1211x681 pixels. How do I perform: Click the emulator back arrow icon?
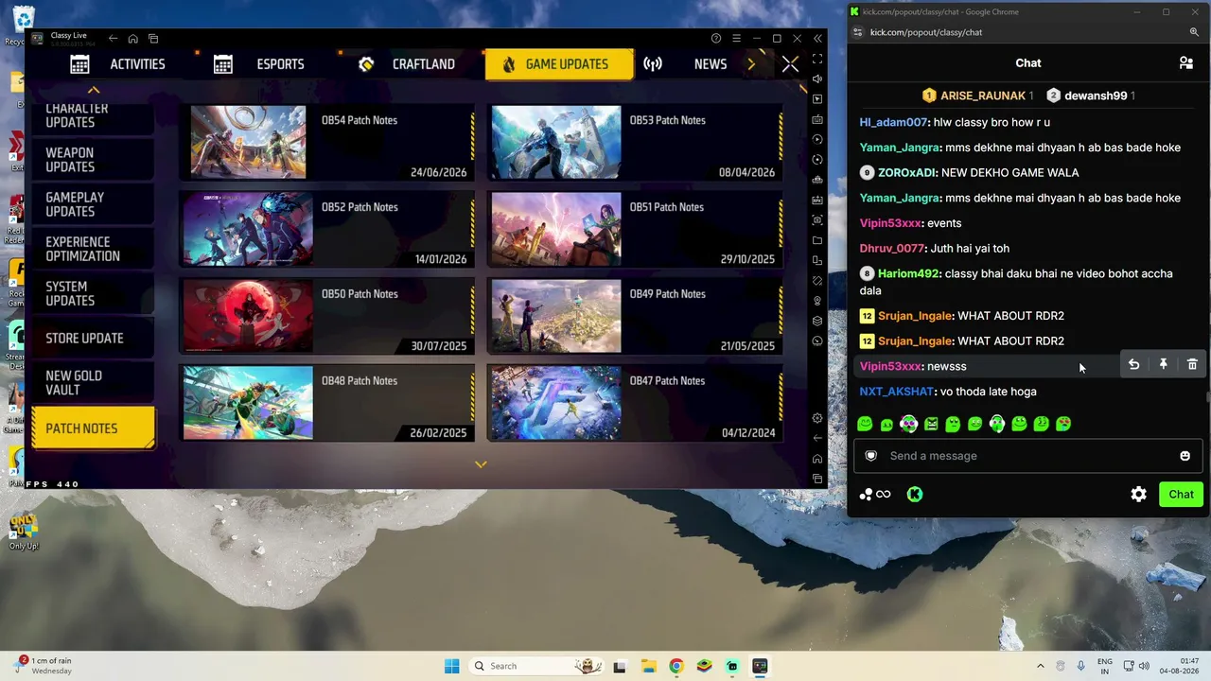pos(113,39)
